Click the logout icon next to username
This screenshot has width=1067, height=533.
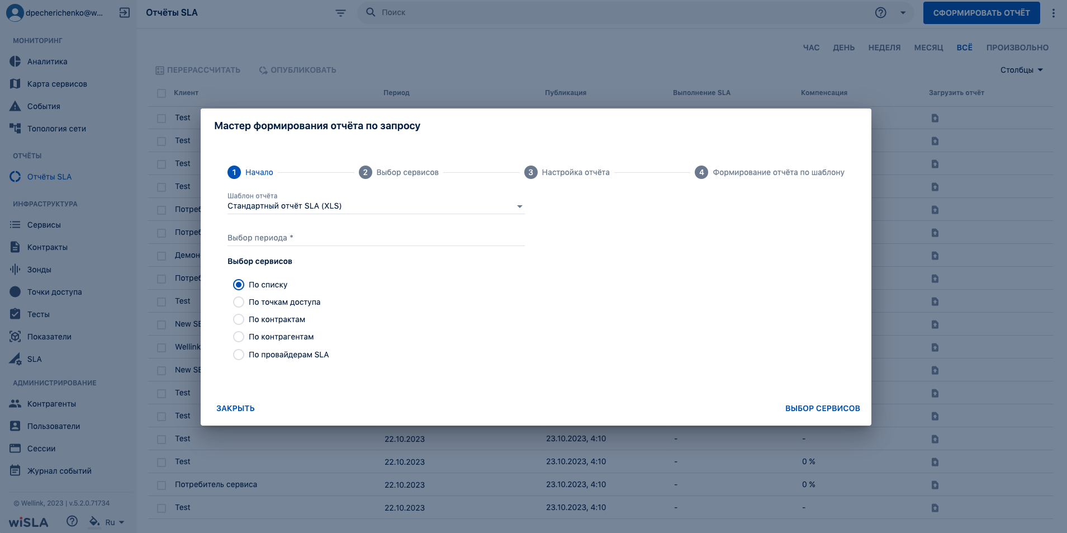coord(125,12)
